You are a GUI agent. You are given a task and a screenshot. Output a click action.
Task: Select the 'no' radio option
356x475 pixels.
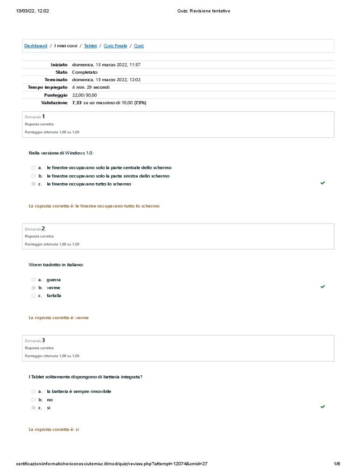33,399
